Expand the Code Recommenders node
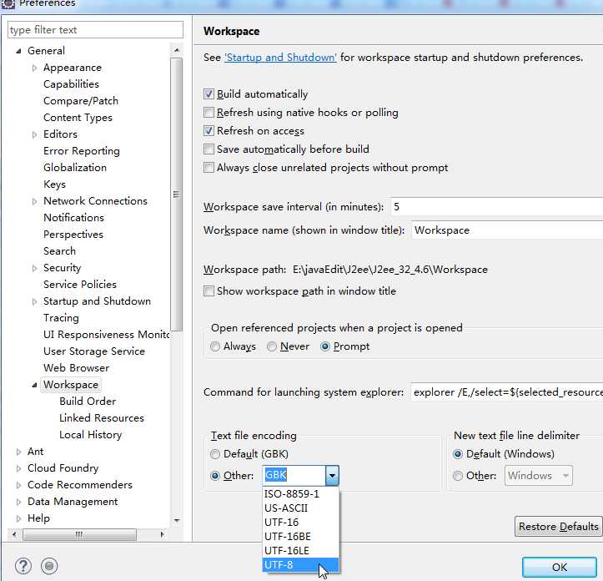Viewport: 603px width, 581px height. point(18,485)
